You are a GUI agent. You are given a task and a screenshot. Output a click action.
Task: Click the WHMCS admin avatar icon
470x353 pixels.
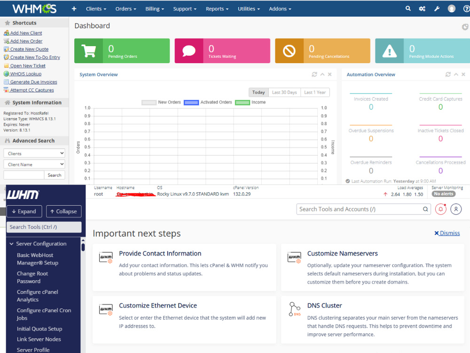coord(451,8)
